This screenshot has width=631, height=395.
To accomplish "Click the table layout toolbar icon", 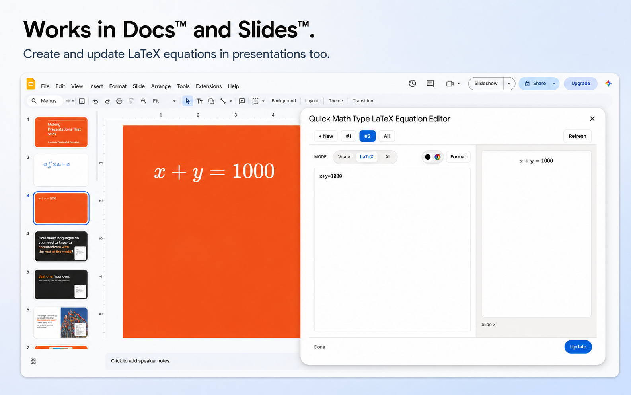I will (255, 101).
